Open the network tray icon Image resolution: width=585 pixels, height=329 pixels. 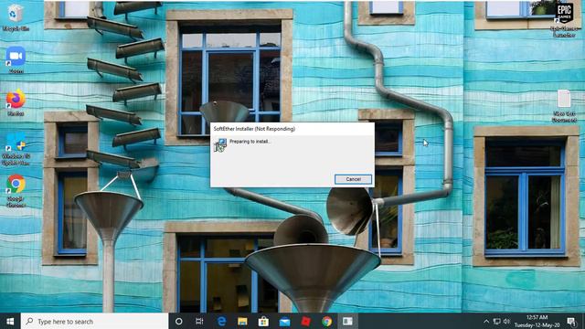[x=496, y=321]
